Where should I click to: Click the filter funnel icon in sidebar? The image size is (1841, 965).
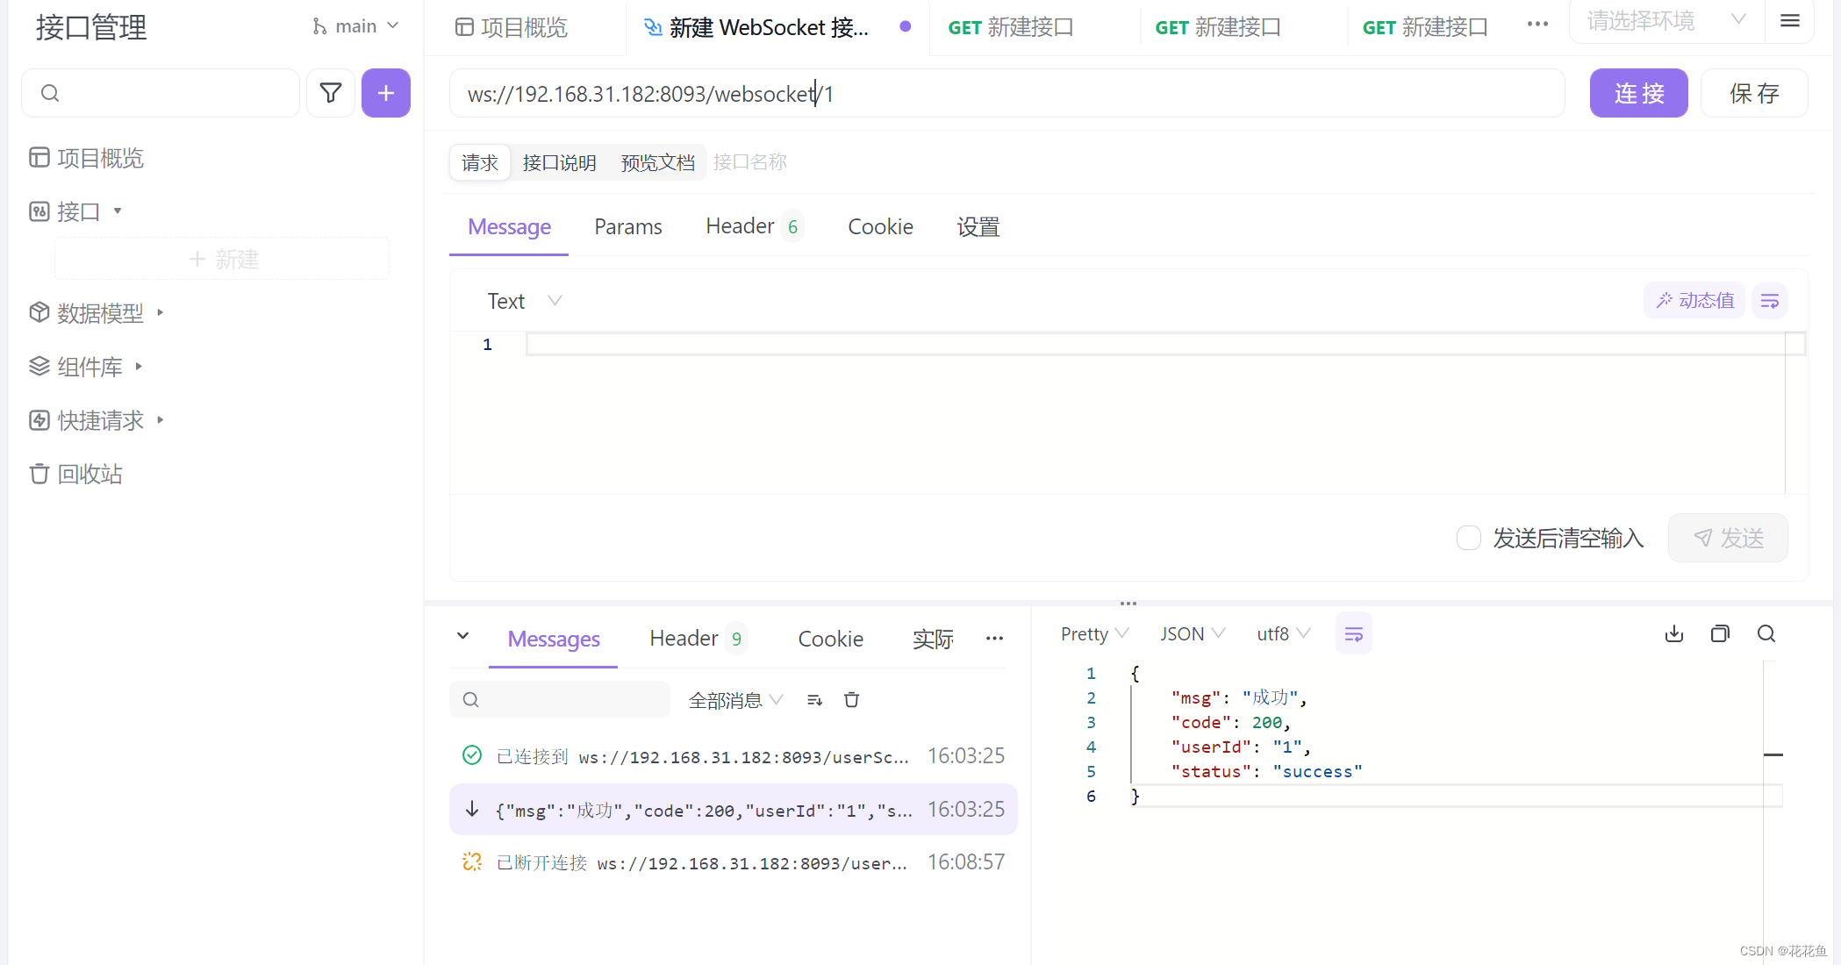click(x=331, y=93)
